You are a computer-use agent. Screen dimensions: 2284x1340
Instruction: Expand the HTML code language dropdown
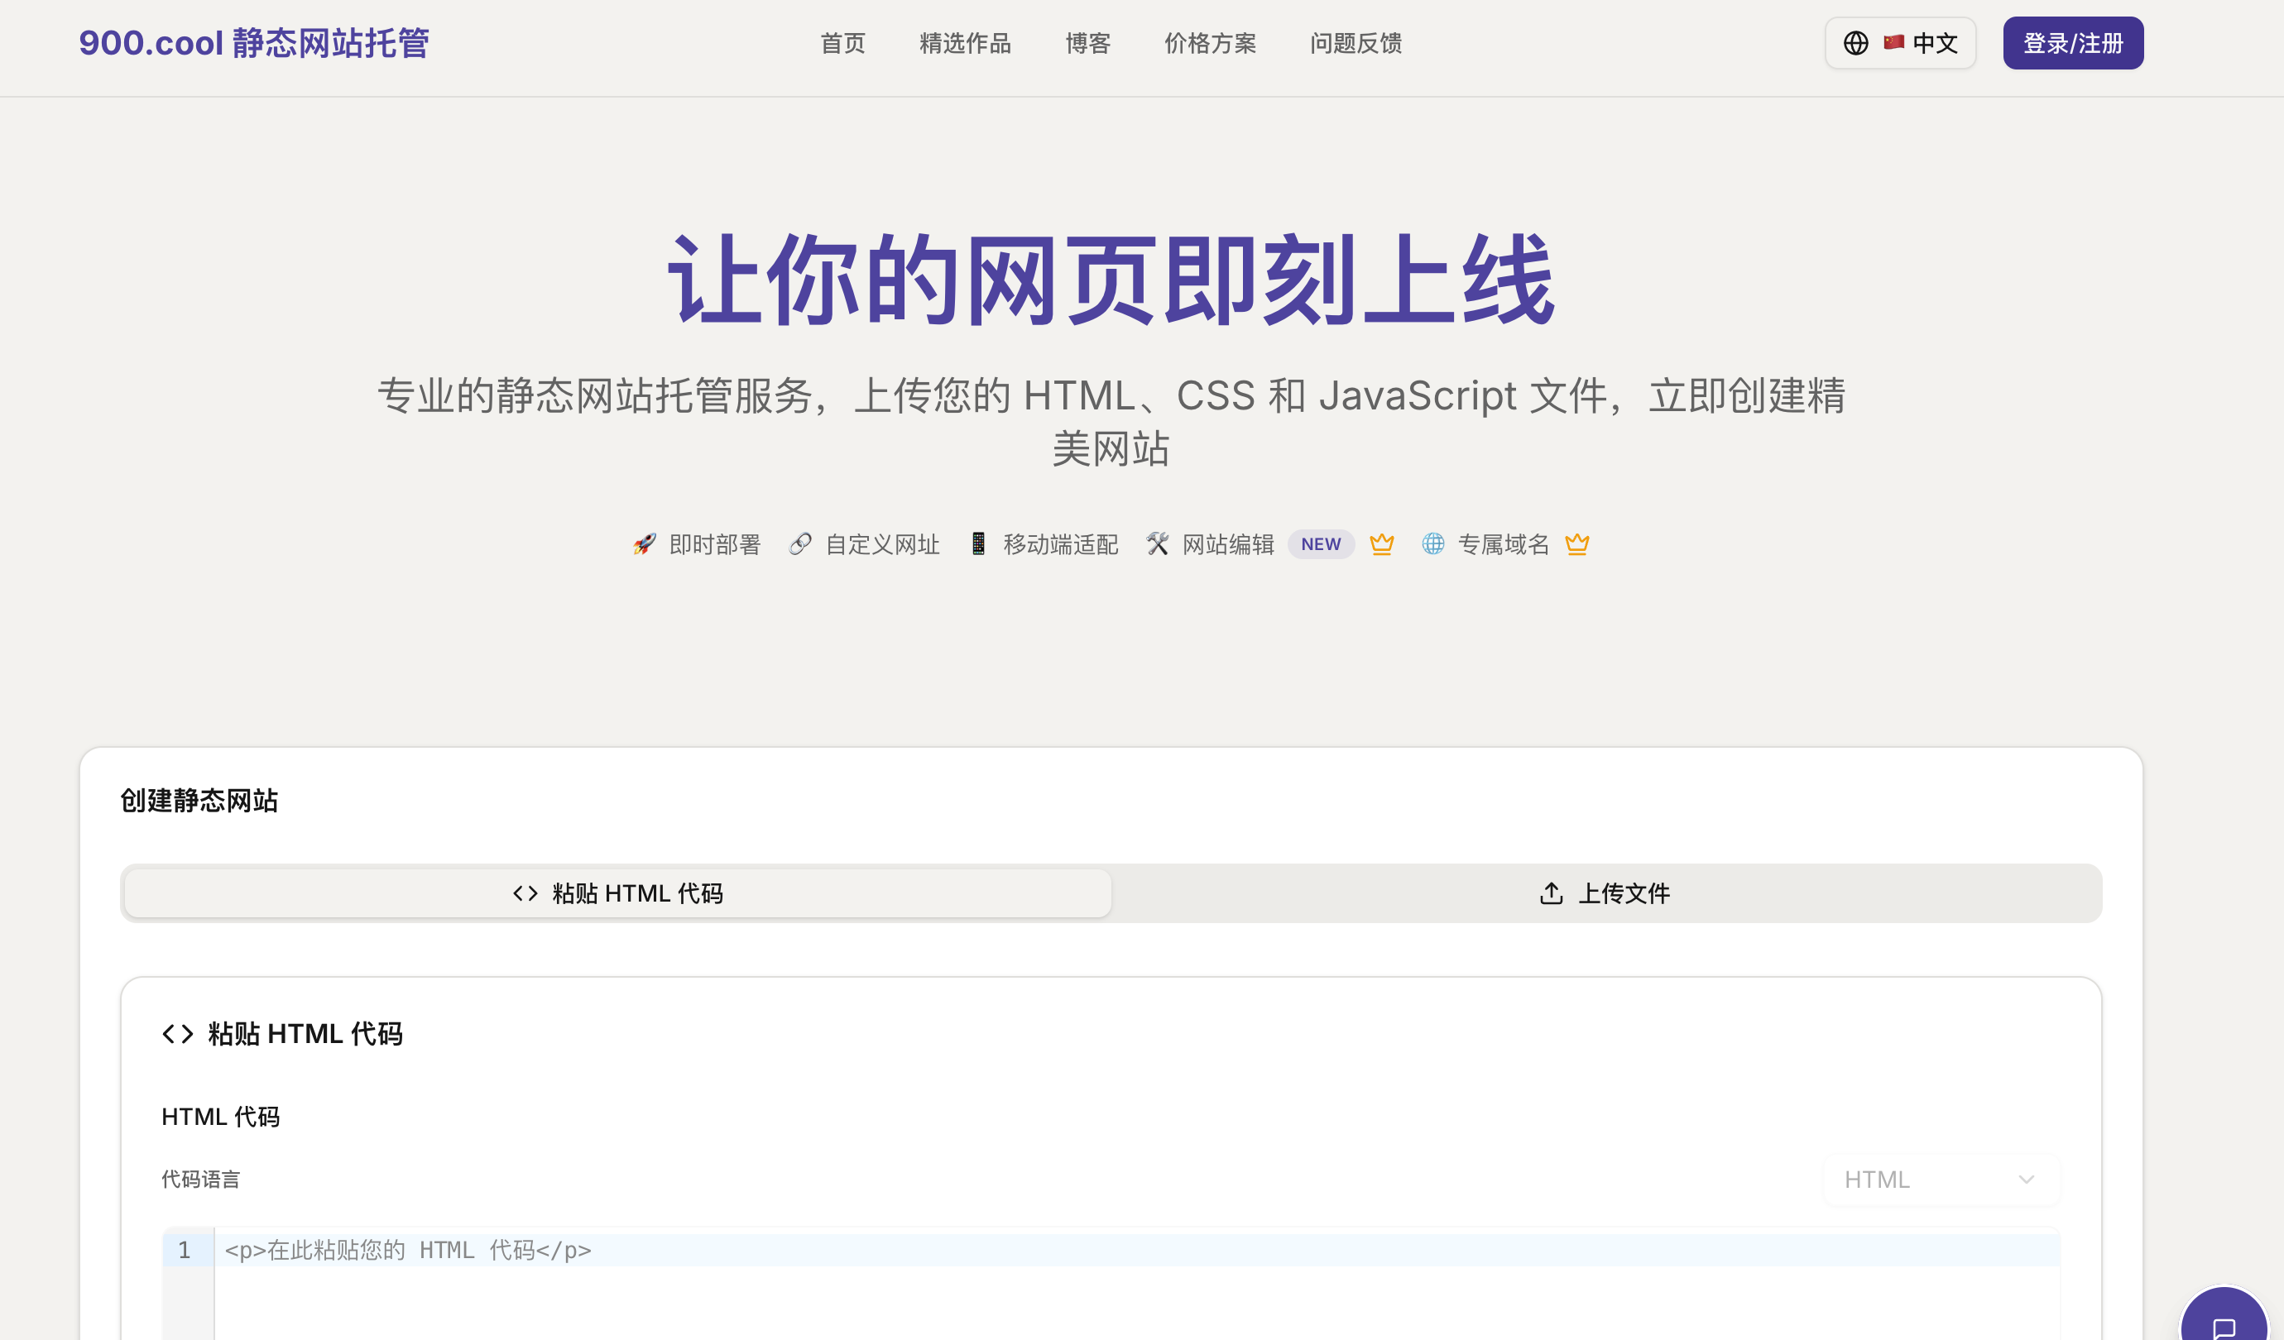click(1941, 1179)
